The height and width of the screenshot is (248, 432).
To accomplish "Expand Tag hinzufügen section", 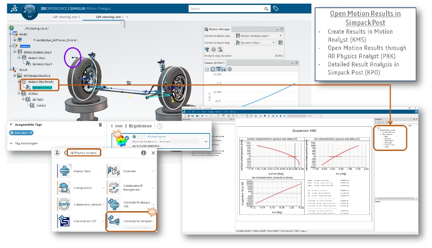I will [11, 143].
